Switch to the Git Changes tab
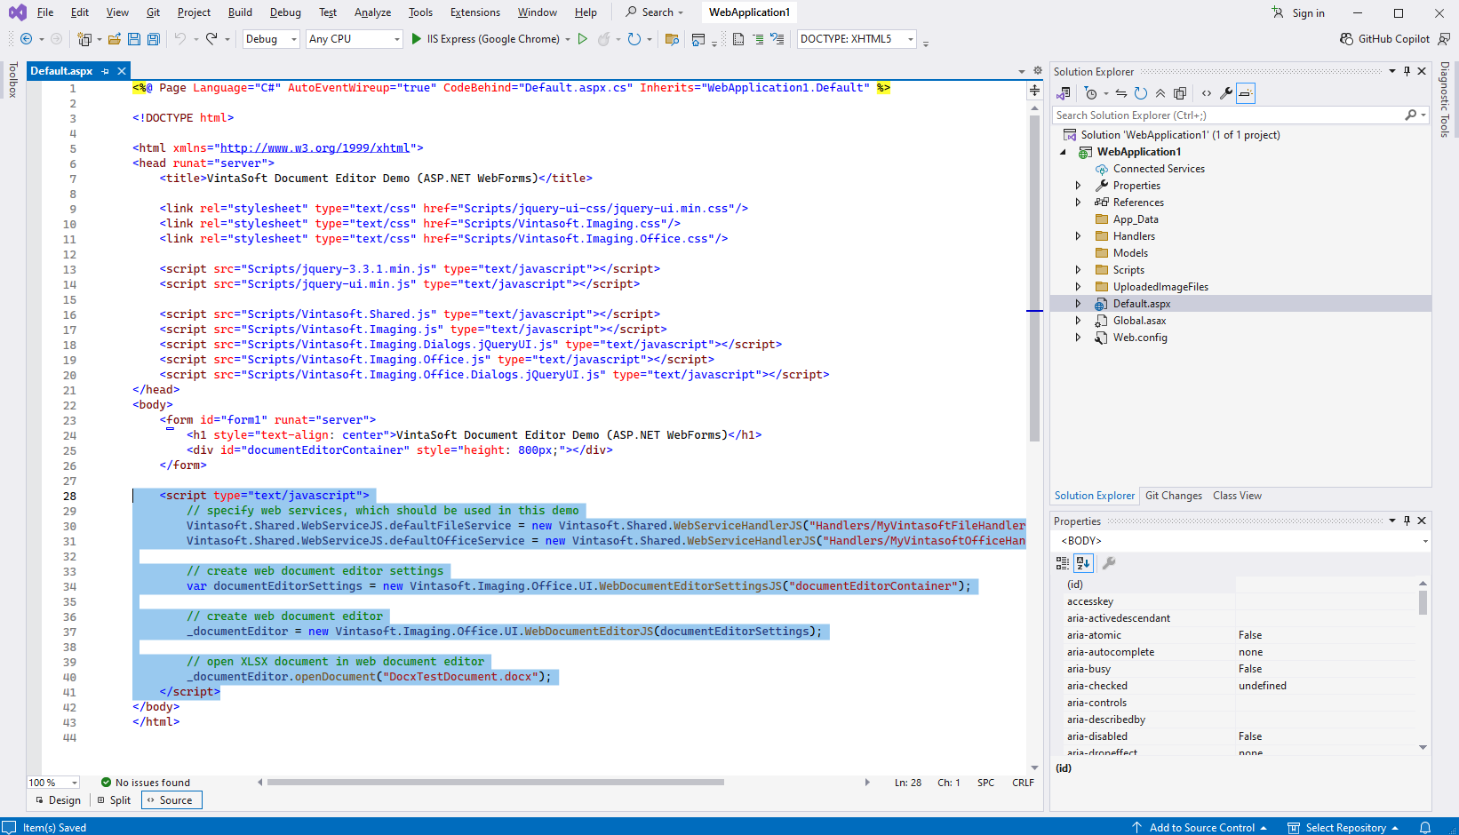1459x835 pixels. click(x=1173, y=496)
